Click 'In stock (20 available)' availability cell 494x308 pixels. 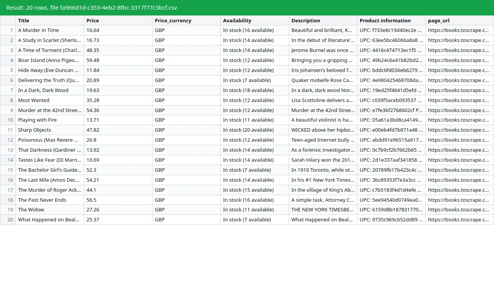tap(255, 130)
